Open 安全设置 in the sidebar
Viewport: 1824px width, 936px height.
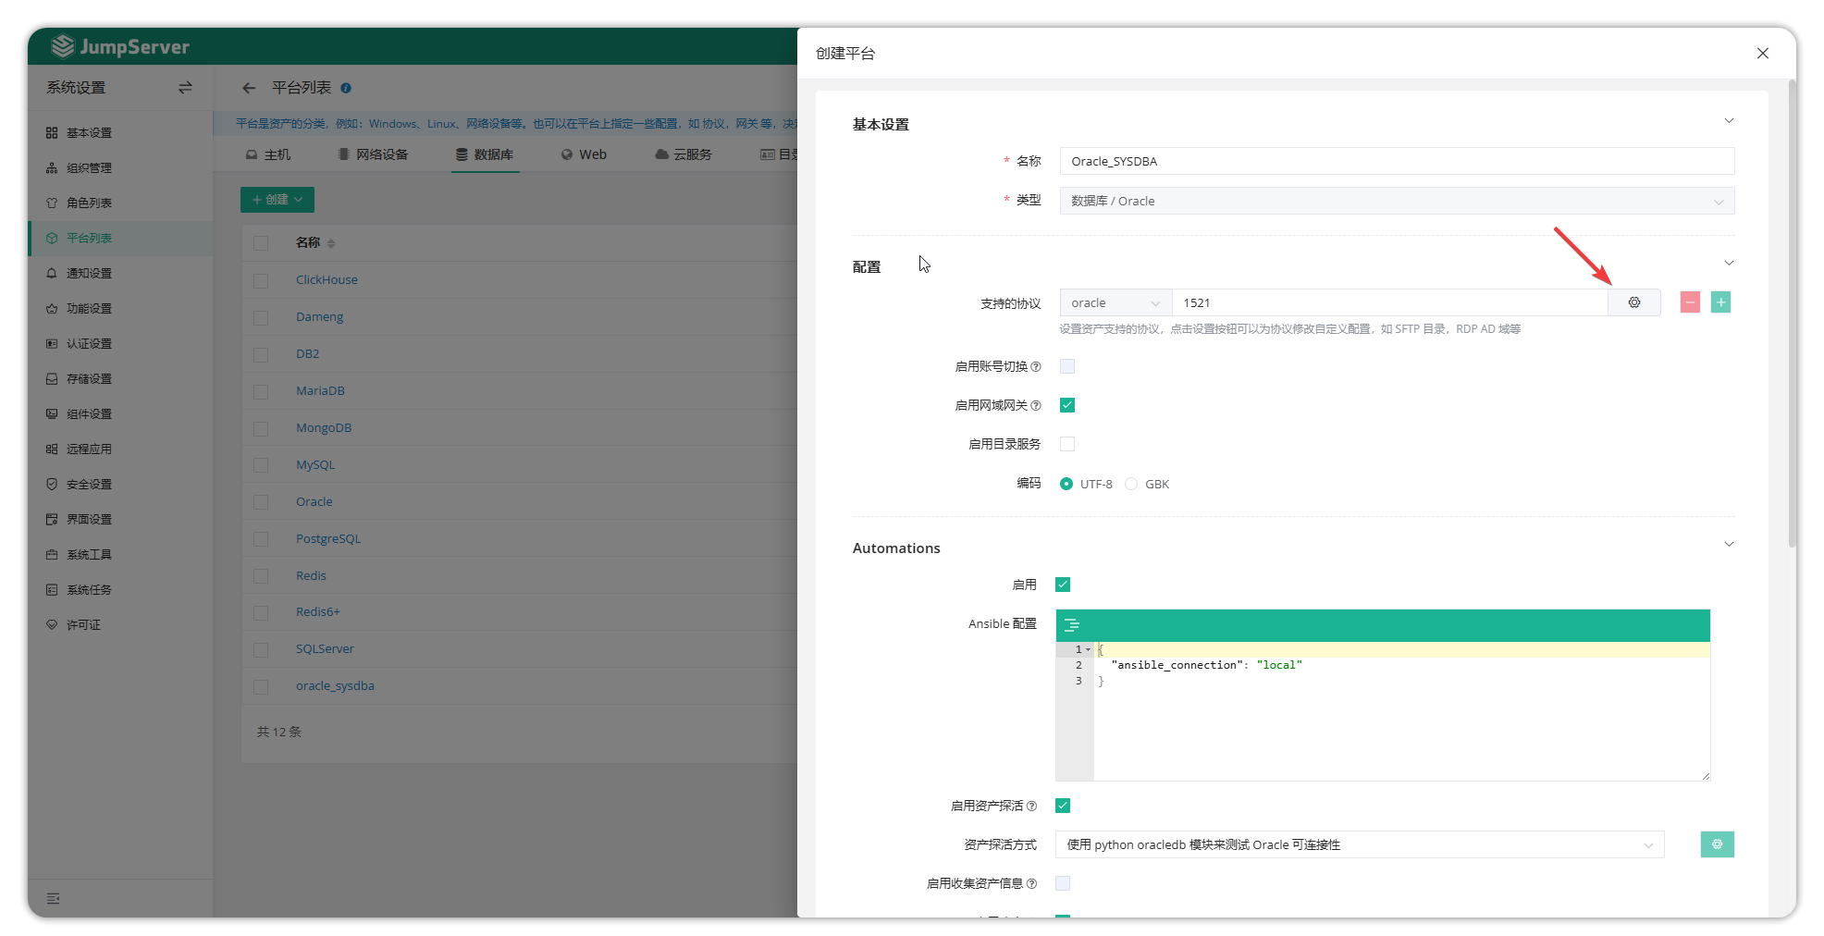[89, 484]
